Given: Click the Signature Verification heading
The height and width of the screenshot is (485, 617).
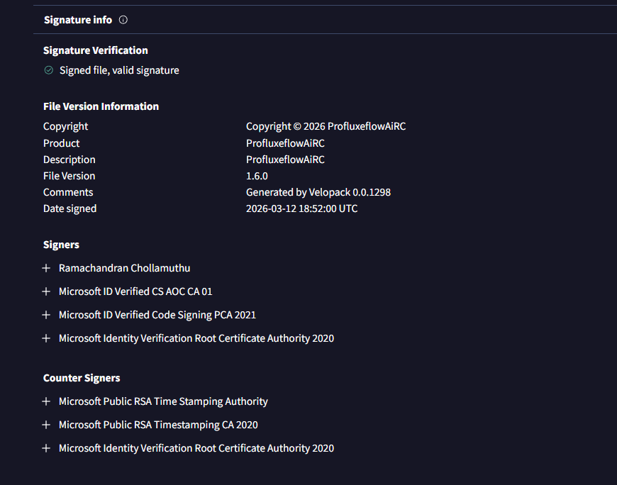Looking at the screenshot, I should [x=95, y=50].
